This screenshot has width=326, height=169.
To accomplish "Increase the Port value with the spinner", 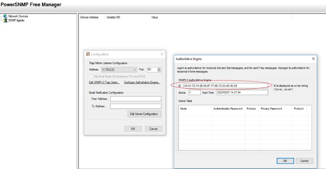I will (159, 68).
